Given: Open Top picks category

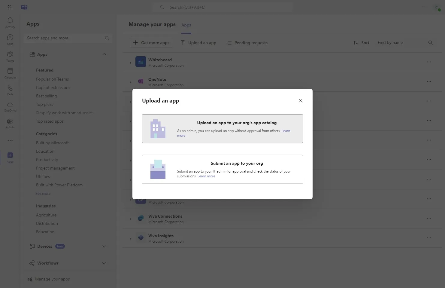Looking at the screenshot, I should click(44, 104).
